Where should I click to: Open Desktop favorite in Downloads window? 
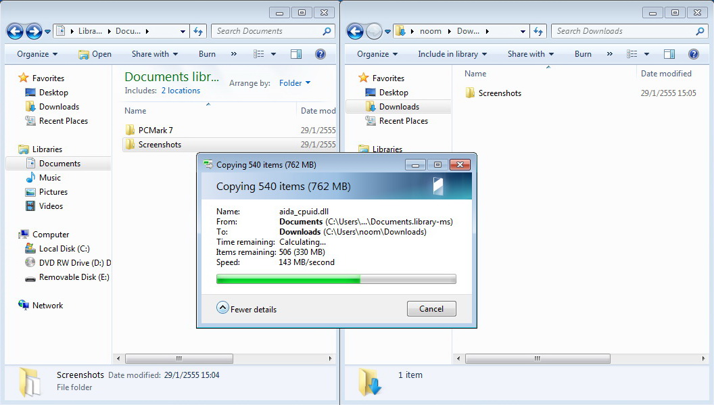pos(394,93)
